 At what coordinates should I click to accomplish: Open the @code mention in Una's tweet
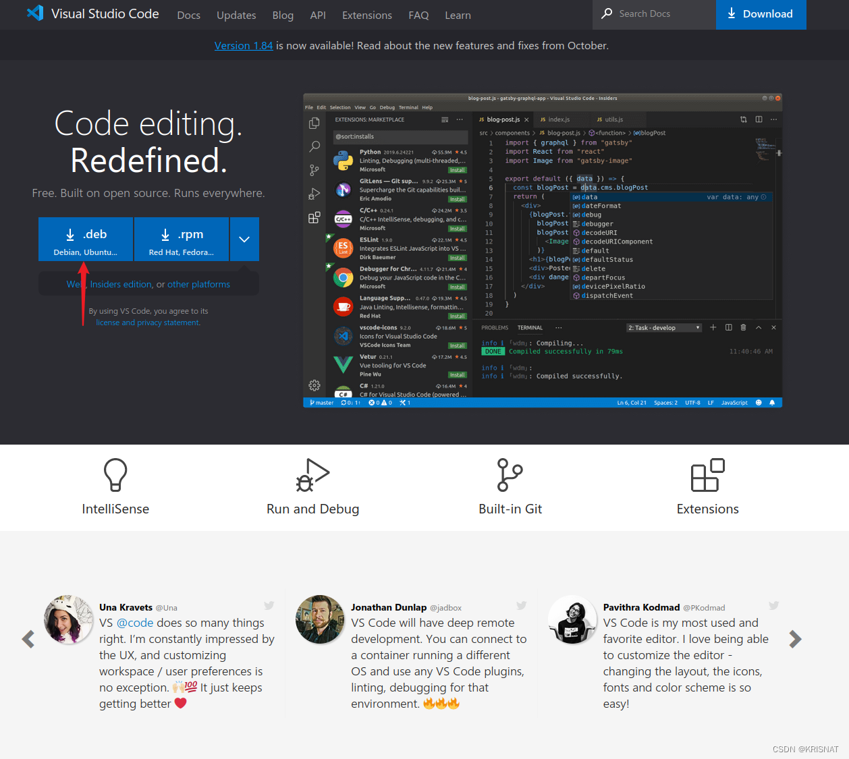pyautogui.click(x=135, y=623)
